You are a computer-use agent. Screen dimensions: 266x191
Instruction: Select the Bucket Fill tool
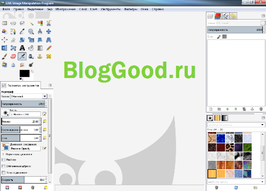pos(31,48)
